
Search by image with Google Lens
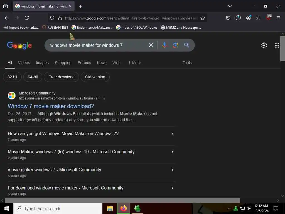coord(175,45)
